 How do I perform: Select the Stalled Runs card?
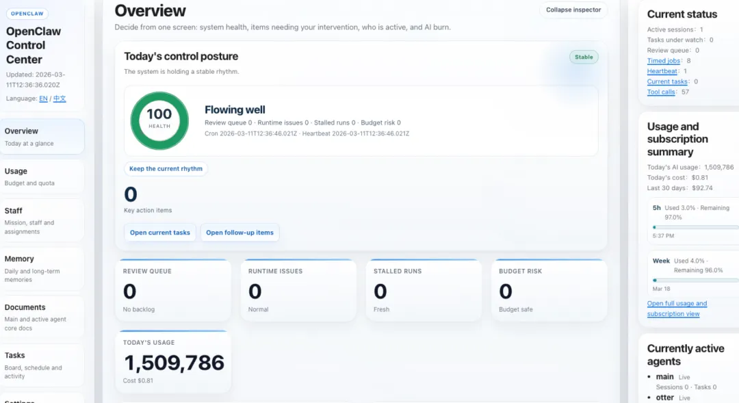point(424,290)
